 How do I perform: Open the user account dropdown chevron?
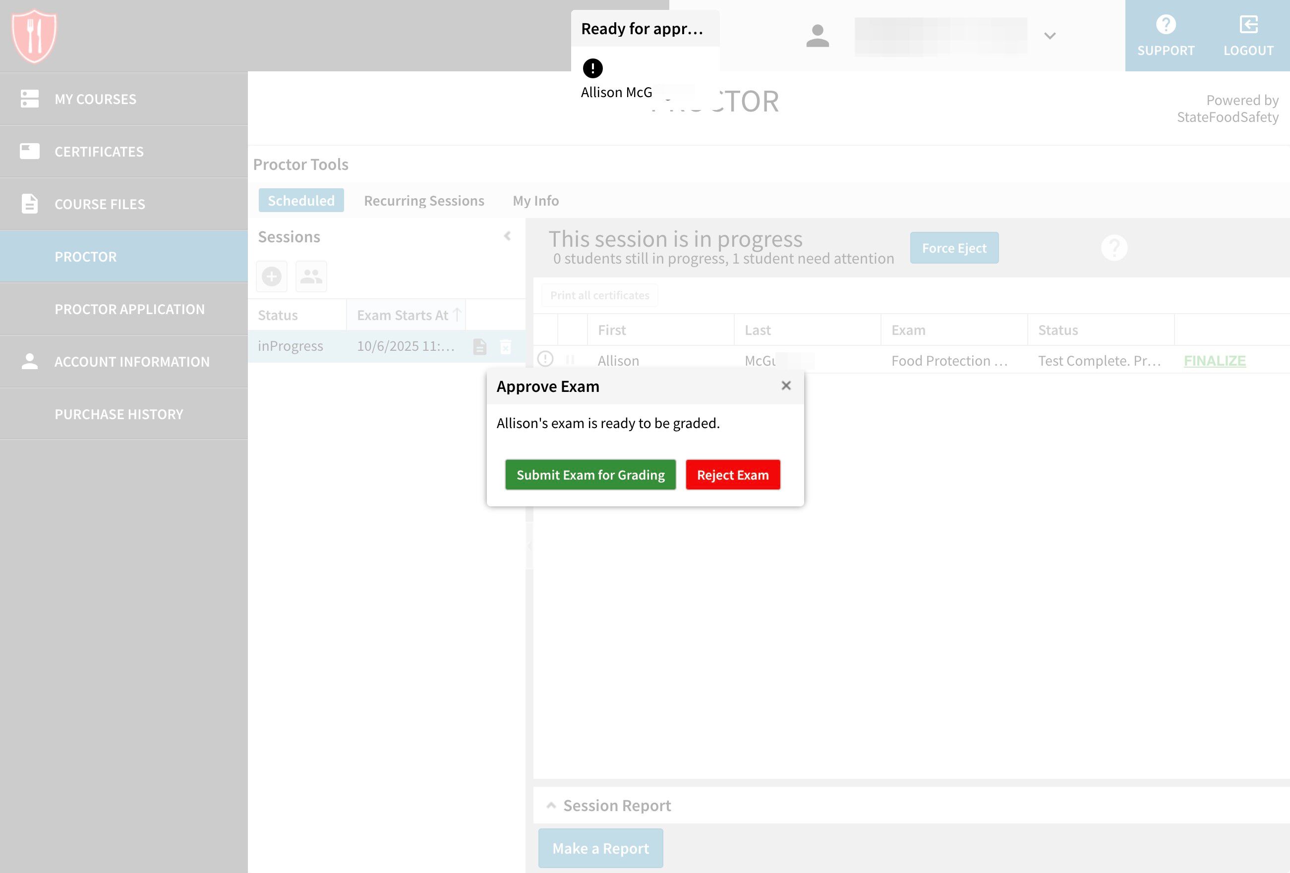click(1049, 36)
